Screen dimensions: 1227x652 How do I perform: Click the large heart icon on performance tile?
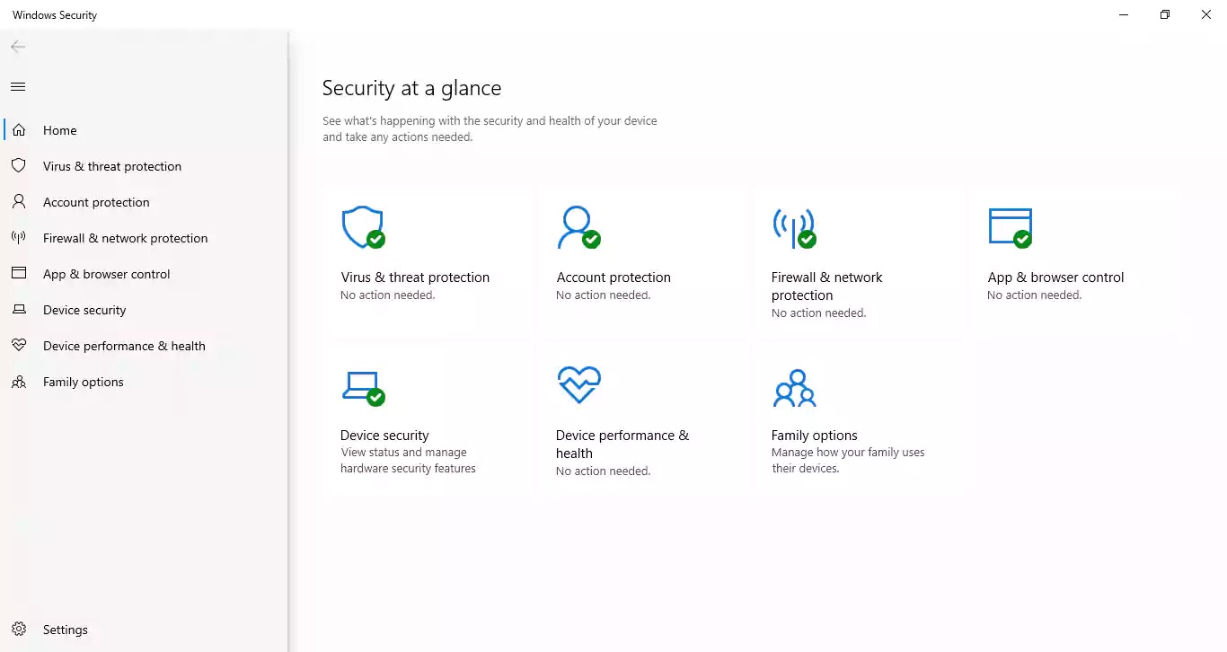tap(578, 385)
